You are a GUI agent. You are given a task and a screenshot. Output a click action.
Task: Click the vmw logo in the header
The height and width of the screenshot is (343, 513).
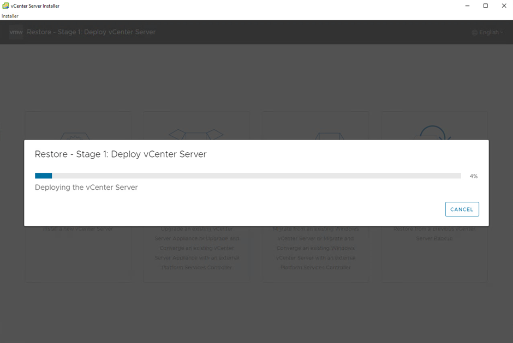click(x=16, y=32)
